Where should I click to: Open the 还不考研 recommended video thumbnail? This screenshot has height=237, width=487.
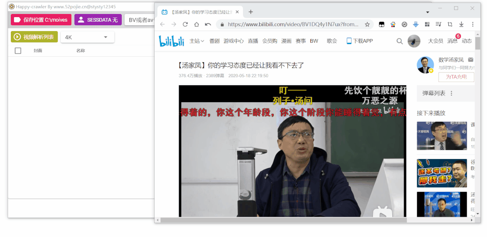point(441,173)
